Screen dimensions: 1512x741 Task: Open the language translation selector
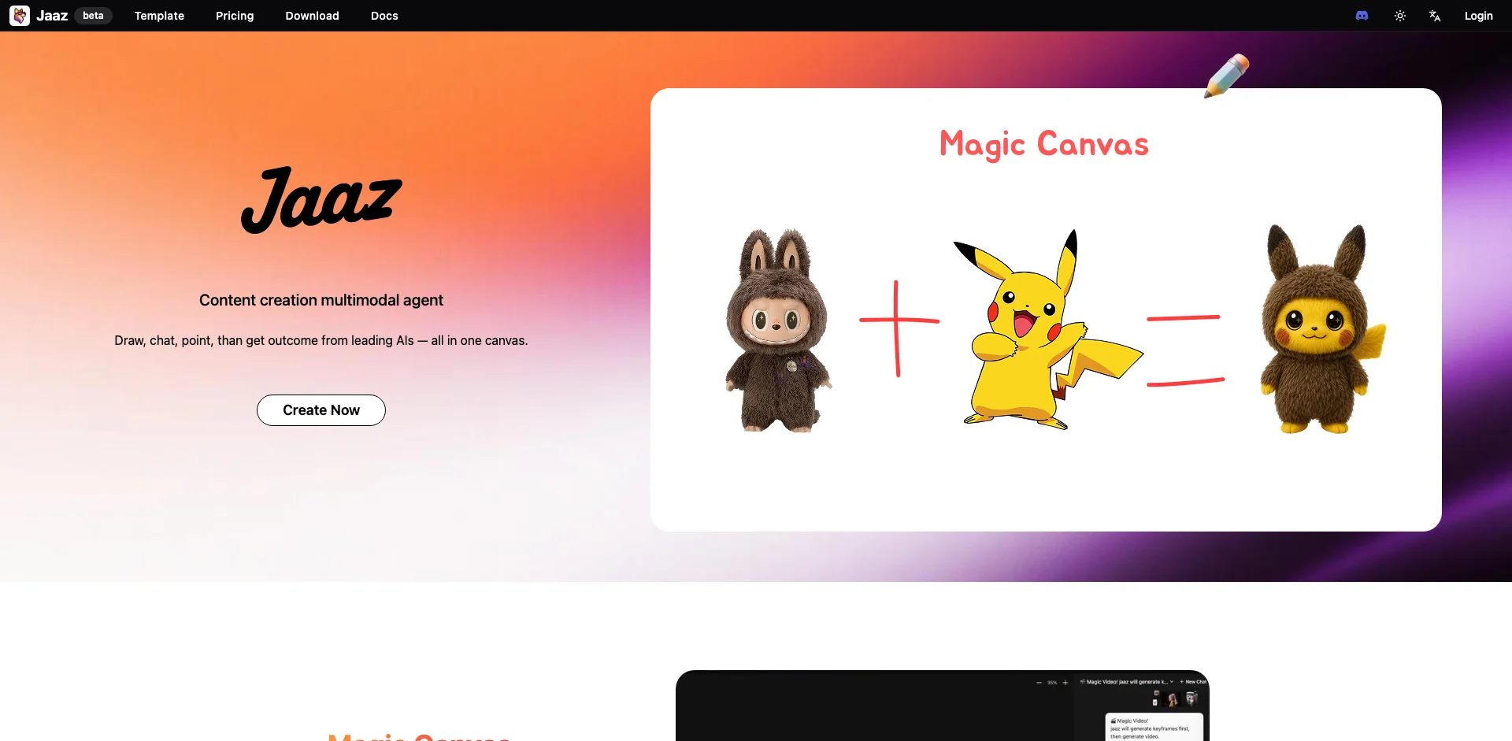pos(1434,16)
